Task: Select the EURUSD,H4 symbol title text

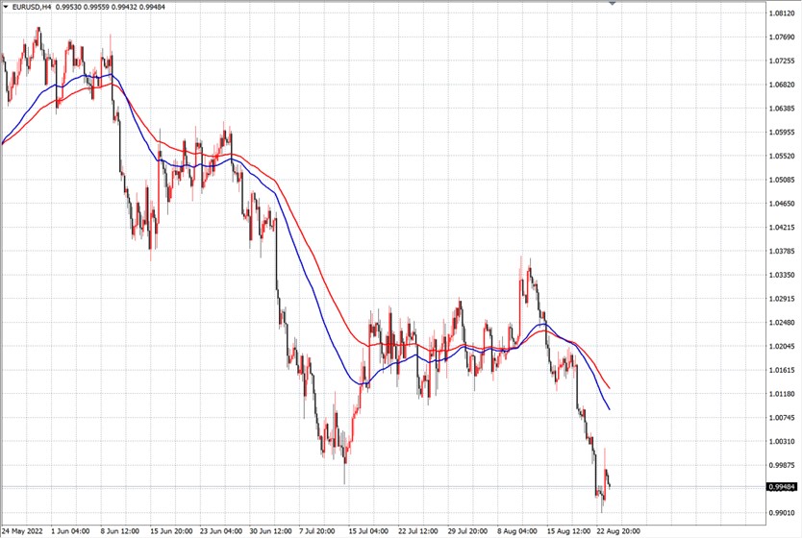Action: click(x=32, y=7)
